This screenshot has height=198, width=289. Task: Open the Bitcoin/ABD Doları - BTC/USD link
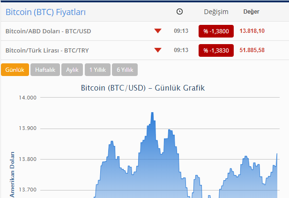48,31
